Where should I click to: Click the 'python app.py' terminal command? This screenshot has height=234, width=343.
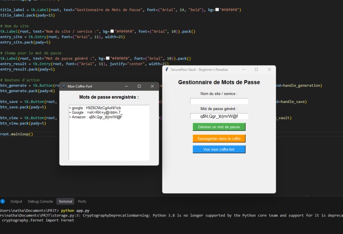[75, 211]
